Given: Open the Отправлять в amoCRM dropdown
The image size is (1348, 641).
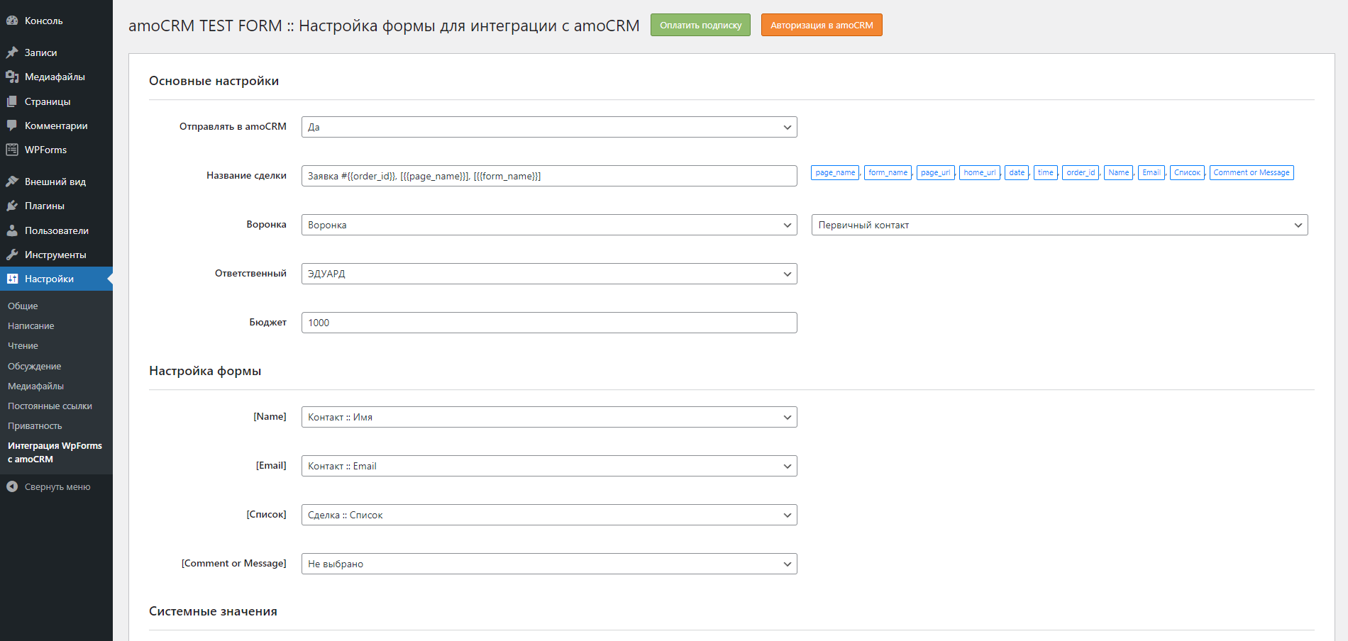Looking at the screenshot, I should (548, 127).
